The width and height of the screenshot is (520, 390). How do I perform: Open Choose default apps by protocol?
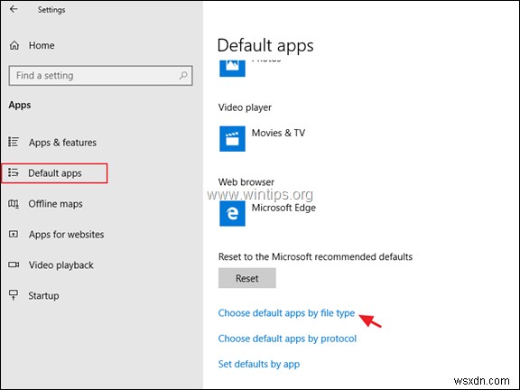287,339
